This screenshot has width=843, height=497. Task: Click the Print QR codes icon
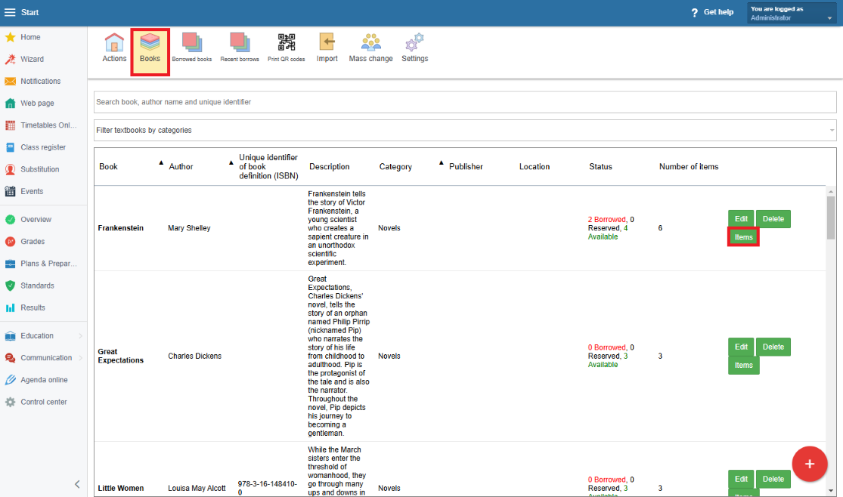click(287, 48)
